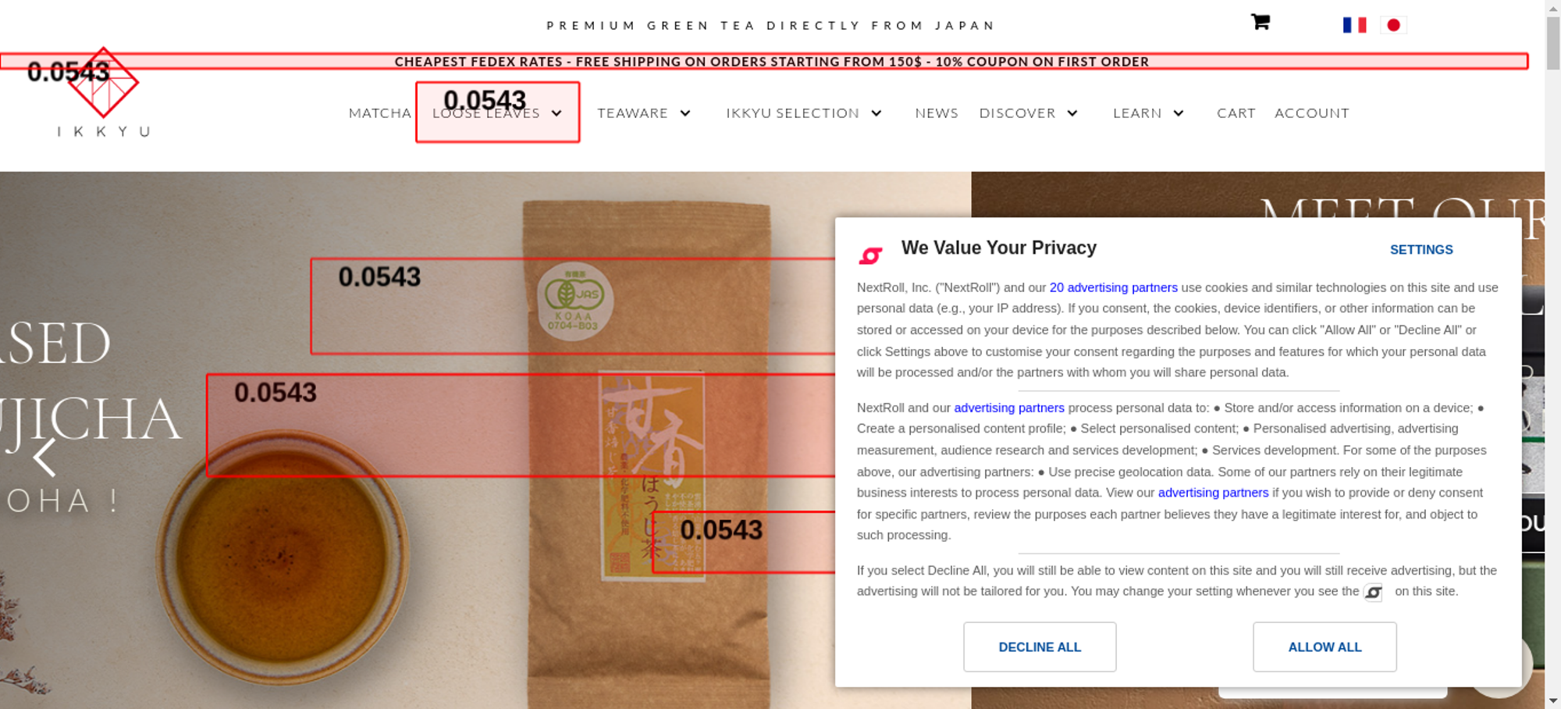Go to the Account page
The height and width of the screenshot is (709, 1561).
[1312, 113]
